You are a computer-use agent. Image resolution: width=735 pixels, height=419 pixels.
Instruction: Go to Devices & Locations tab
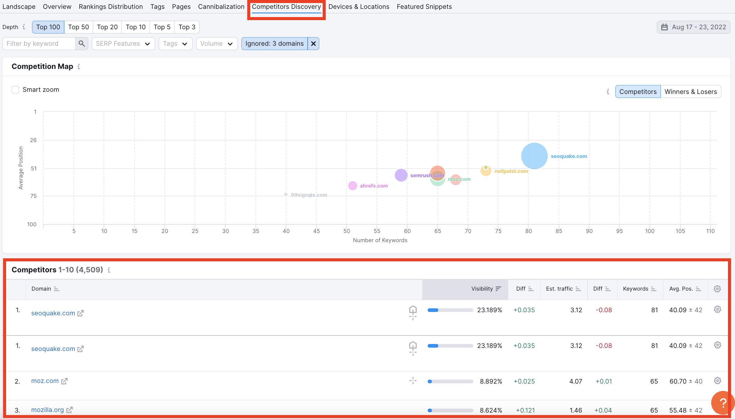tap(359, 7)
